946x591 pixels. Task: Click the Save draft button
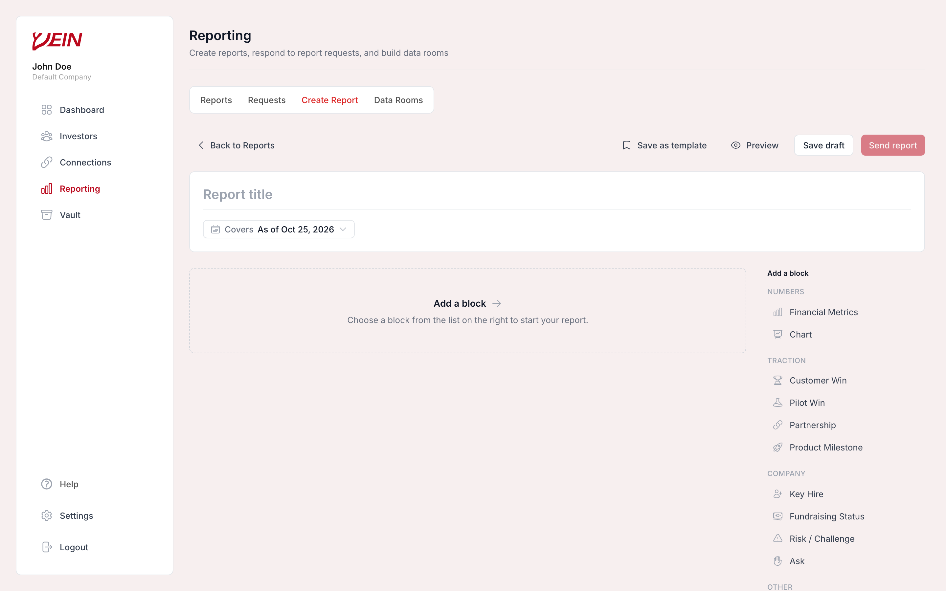click(x=824, y=145)
